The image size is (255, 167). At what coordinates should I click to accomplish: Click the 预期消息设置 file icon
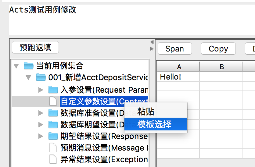(53, 147)
